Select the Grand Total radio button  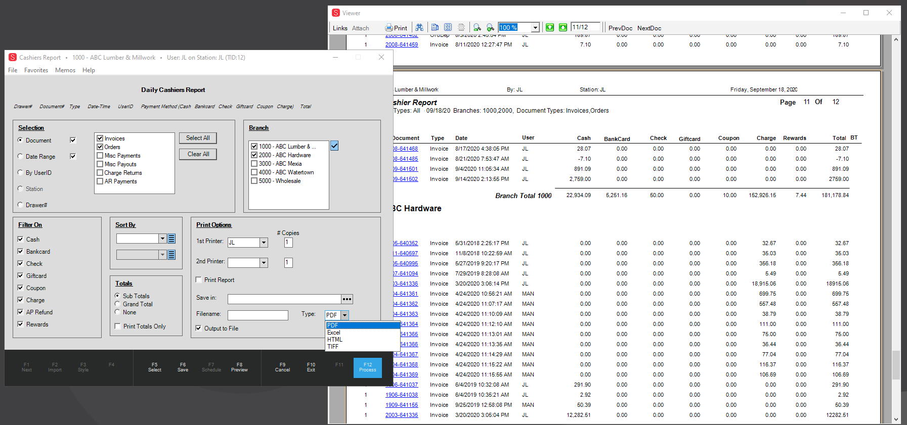117,304
